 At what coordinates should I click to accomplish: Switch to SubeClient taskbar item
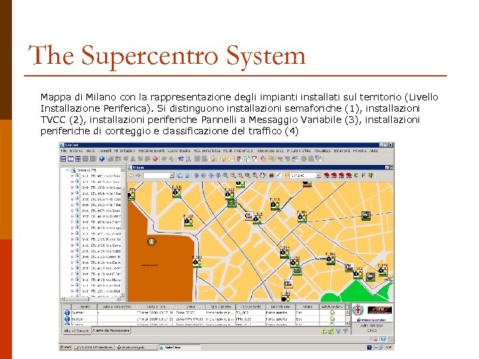point(180,348)
